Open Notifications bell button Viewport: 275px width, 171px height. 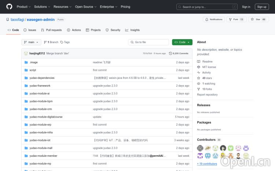213,19
